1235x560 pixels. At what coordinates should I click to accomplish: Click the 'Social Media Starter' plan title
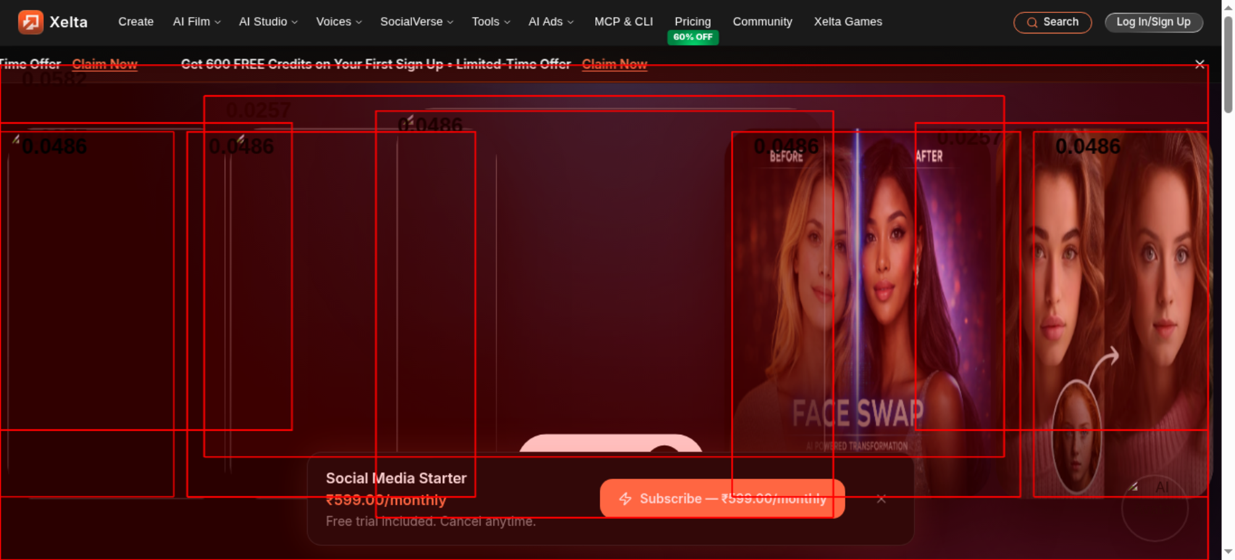point(396,478)
